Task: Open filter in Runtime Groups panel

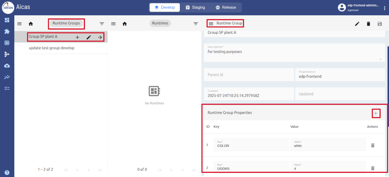Action: point(102,24)
